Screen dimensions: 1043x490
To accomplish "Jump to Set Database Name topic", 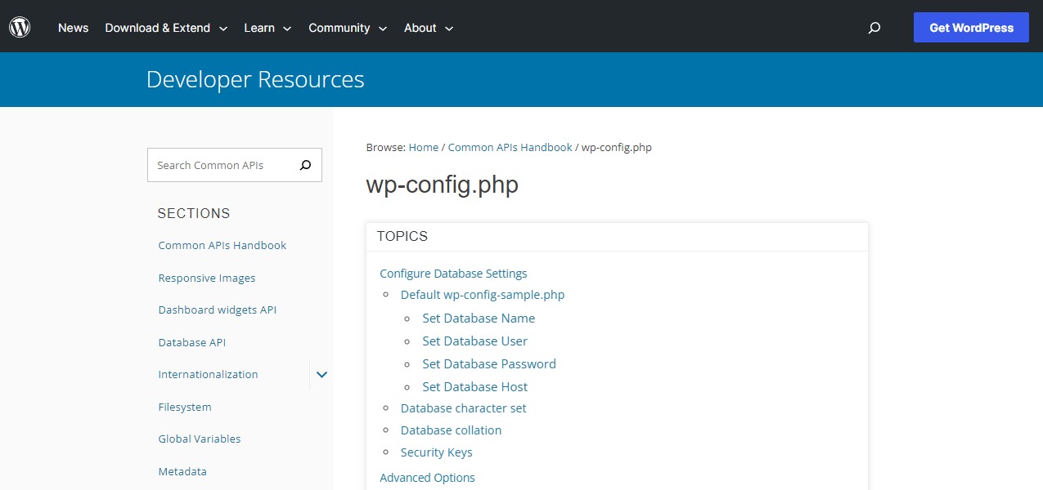I will (x=479, y=318).
